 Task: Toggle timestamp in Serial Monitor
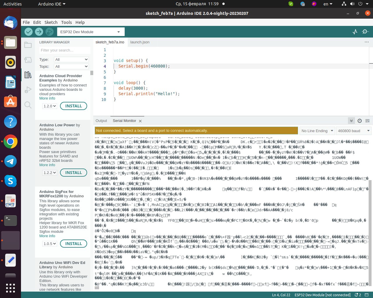(x=359, y=121)
